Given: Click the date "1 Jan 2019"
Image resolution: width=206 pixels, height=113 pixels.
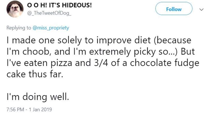Looking at the screenshot, I should [41, 109].
